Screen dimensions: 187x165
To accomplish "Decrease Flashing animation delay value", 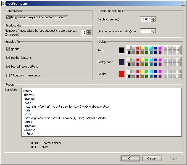I will [153, 32].
